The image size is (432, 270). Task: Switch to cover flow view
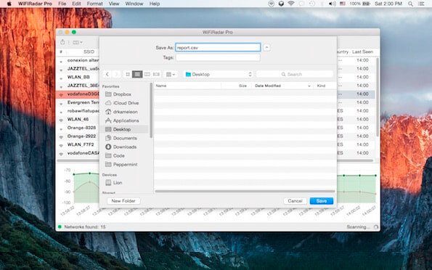[x=156, y=74]
